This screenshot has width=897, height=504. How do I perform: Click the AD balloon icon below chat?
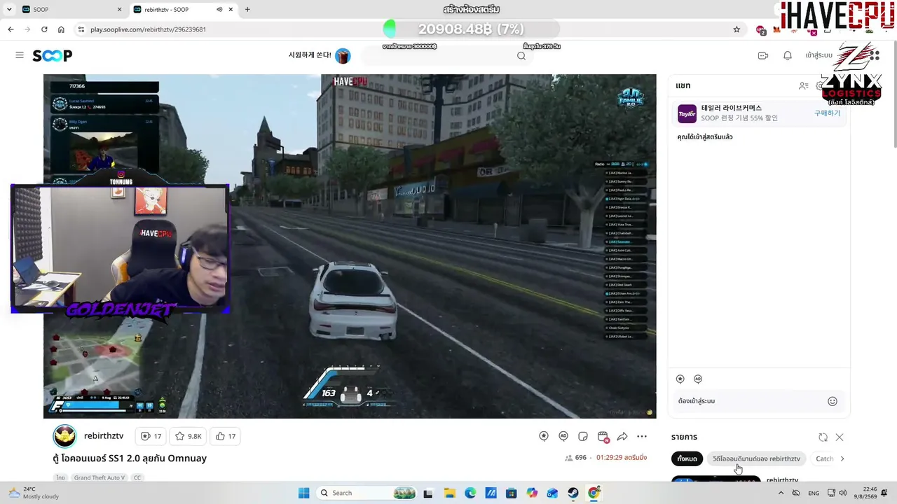[698, 379]
